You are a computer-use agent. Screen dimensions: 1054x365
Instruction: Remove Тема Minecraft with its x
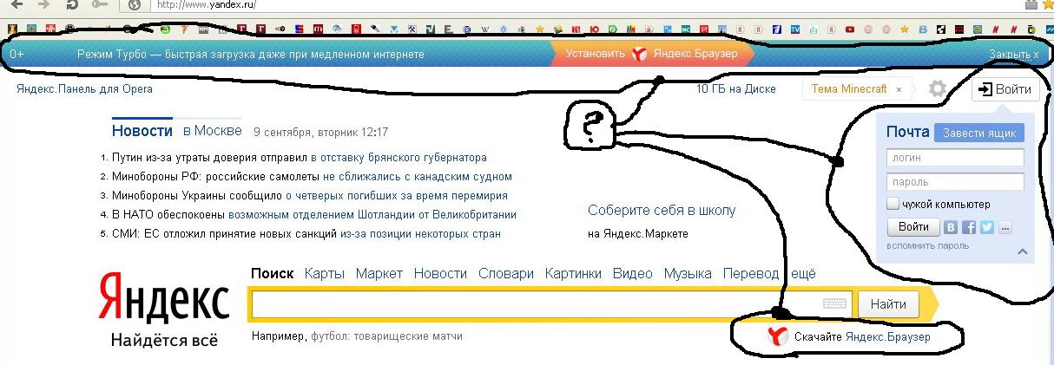click(x=899, y=89)
